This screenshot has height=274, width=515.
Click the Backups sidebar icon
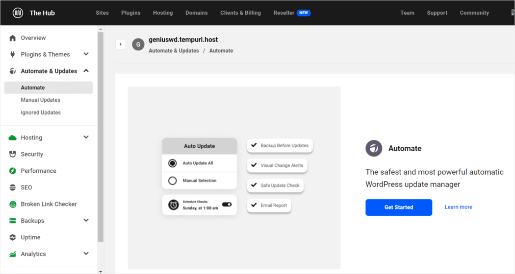[x=12, y=221]
